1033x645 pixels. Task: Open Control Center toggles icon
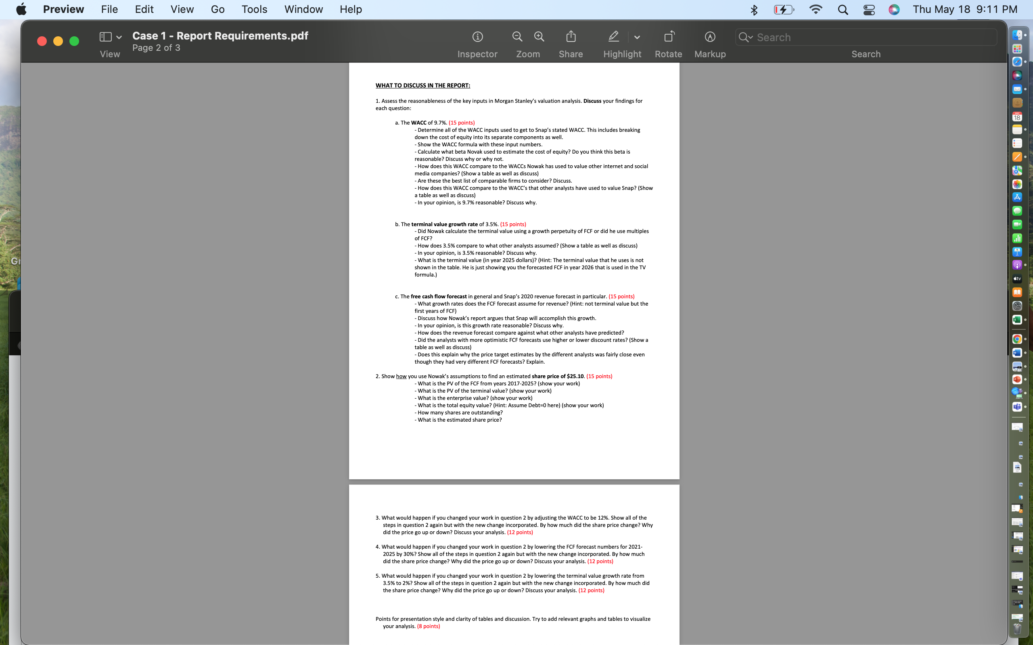tap(869, 10)
